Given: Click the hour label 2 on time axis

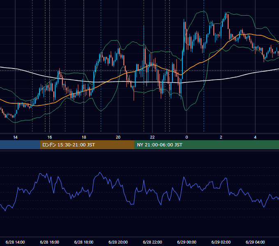Looking at the screenshot, I should tap(221, 137).
